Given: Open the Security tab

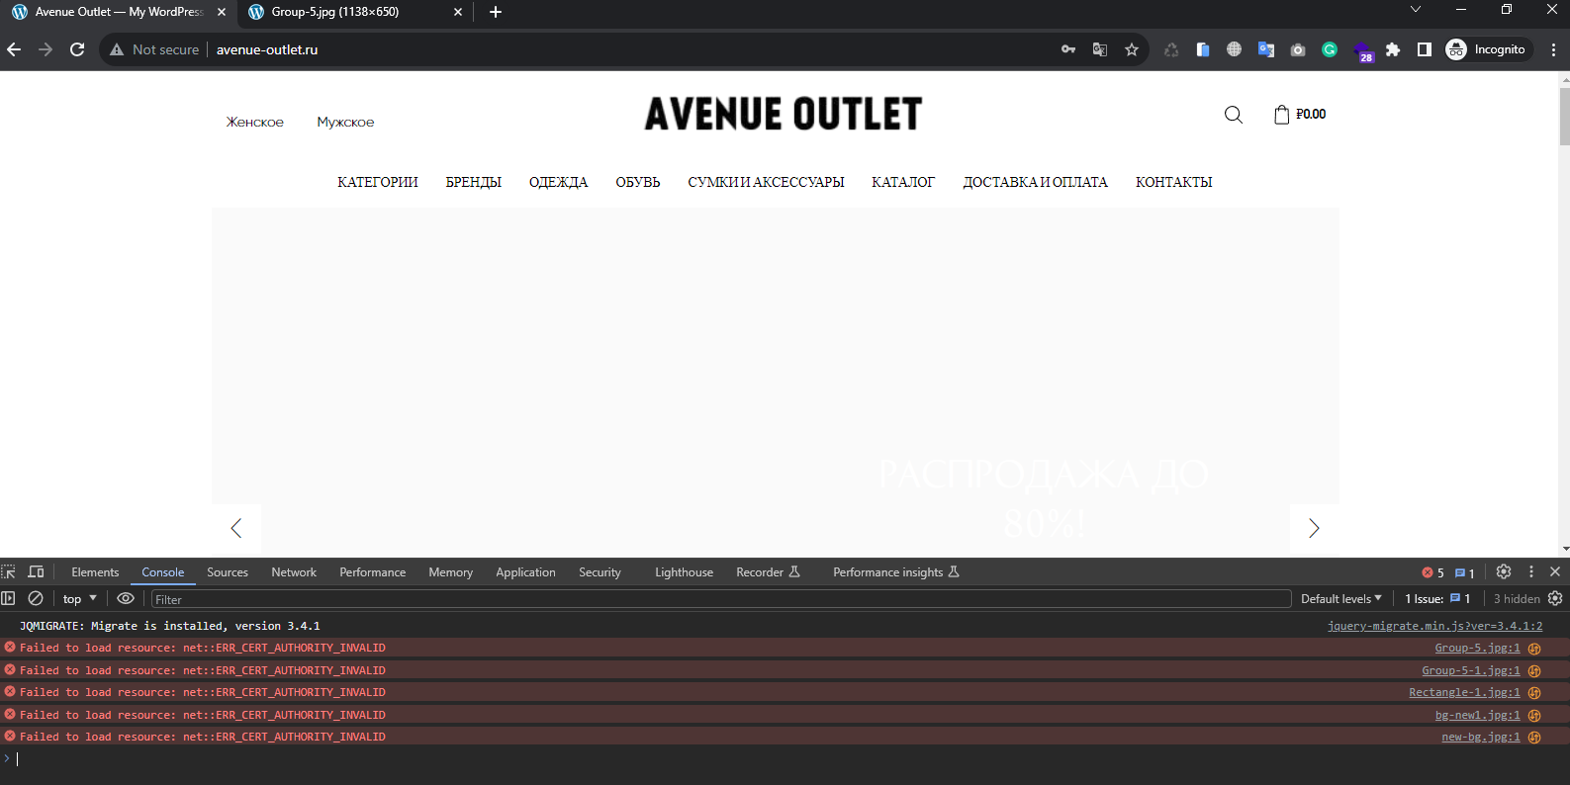Looking at the screenshot, I should (600, 572).
